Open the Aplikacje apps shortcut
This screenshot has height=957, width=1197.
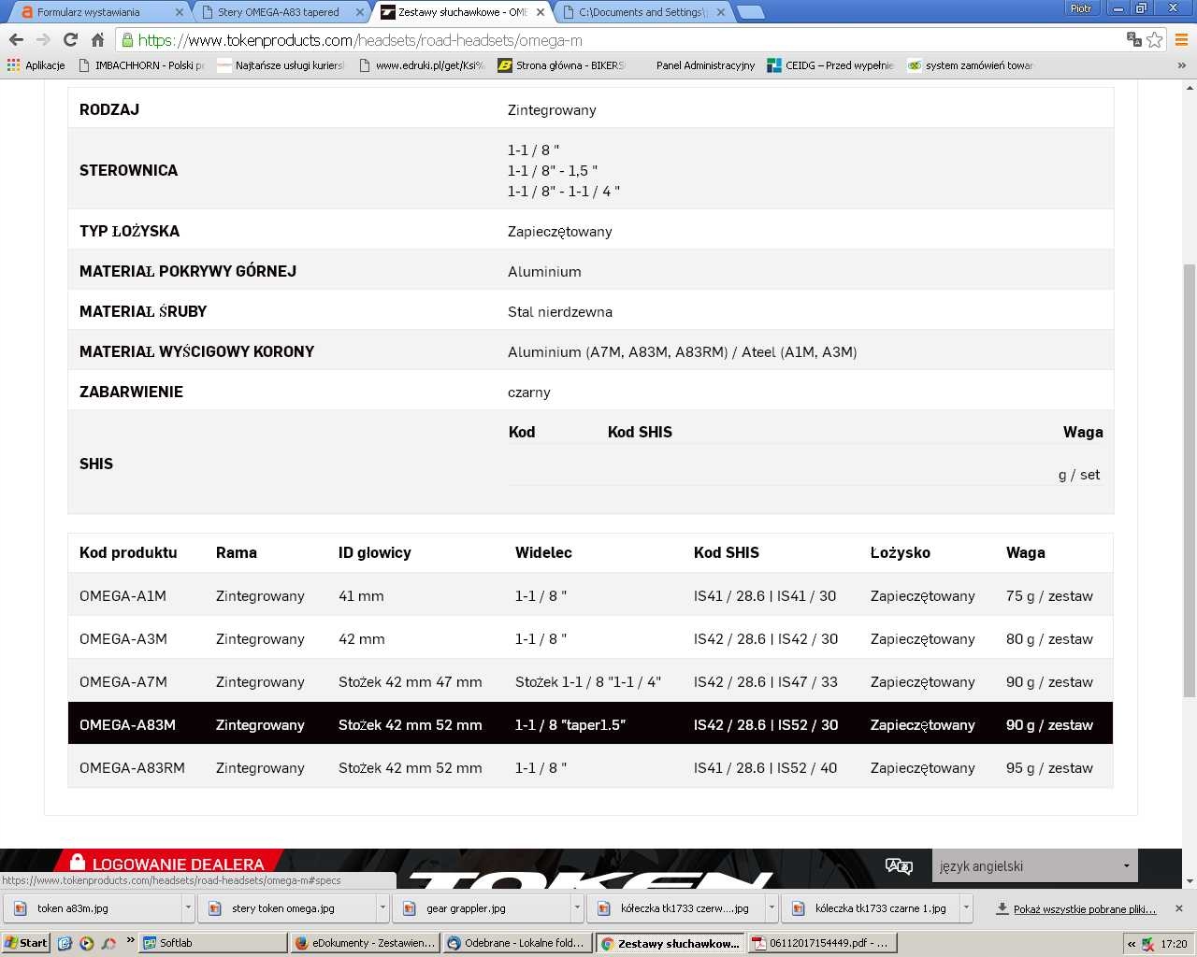(x=36, y=65)
